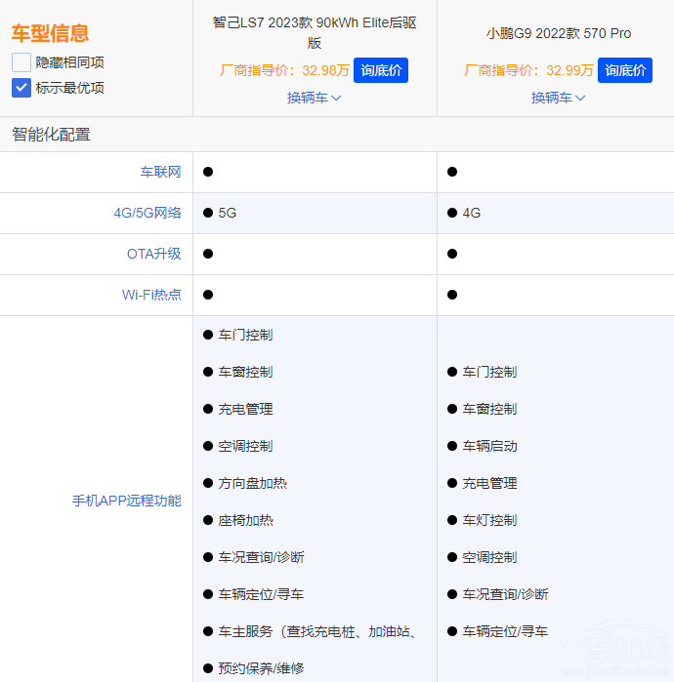Click the Wi-Fi热点 parameter link
674x682 pixels.
pyautogui.click(x=151, y=295)
